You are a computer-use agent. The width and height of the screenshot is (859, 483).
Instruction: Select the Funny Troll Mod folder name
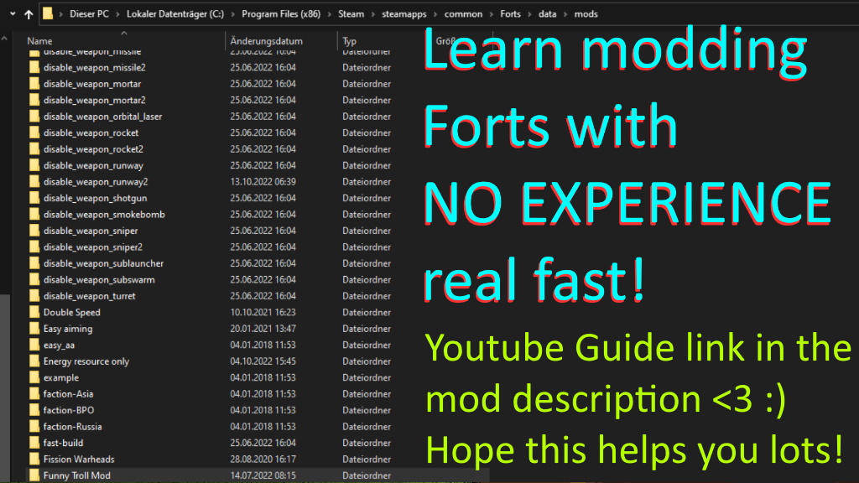coord(76,476)
